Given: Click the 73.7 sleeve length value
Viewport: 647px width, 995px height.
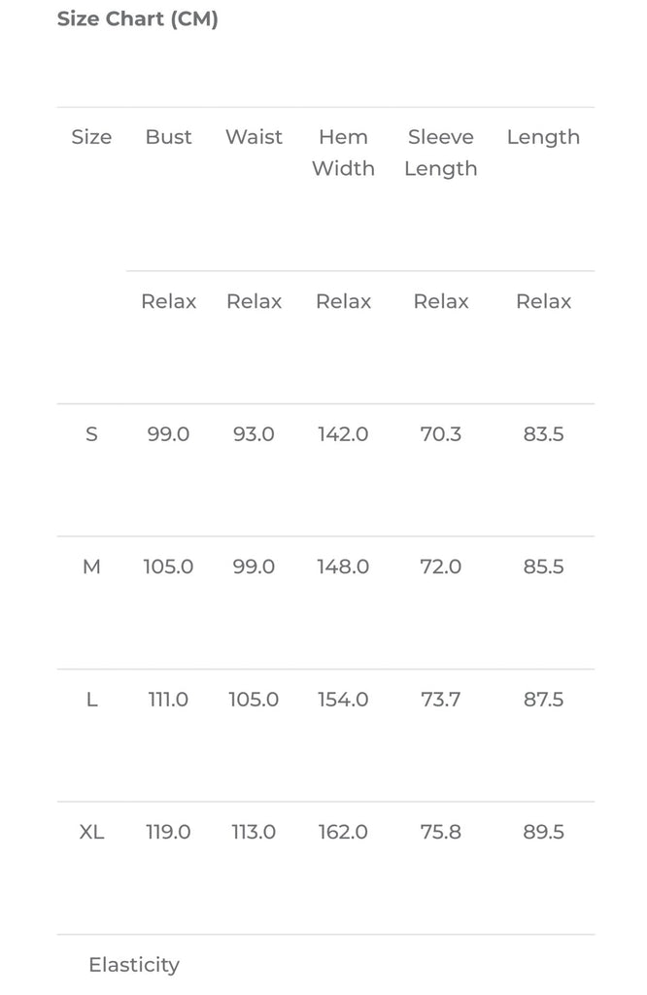Looking at the screenshot, I should [x=441, y=700].
